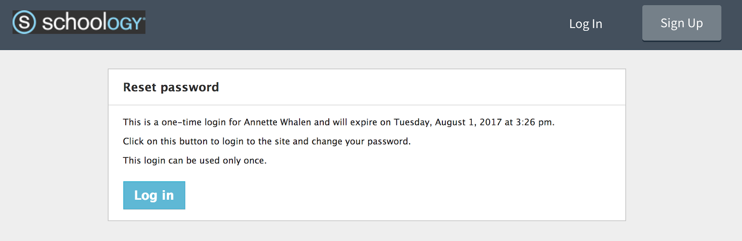Select the Reset password heading
Screen dimensions: 742x241
click(171, 87)
